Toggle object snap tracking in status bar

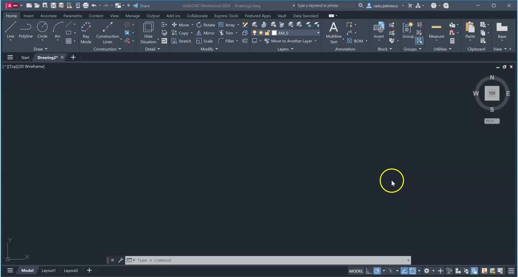click(x=404, y=271)
